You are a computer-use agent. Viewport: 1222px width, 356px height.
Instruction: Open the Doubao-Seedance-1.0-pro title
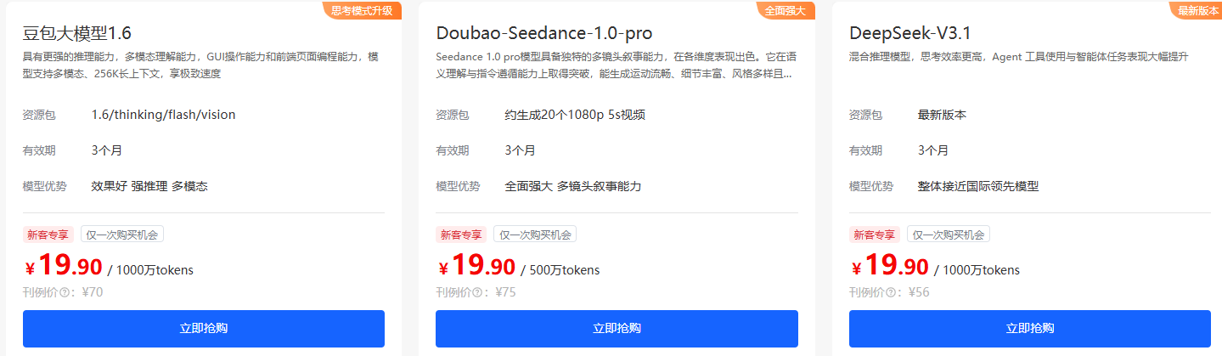point(544,33)
